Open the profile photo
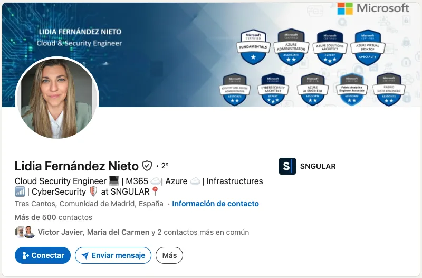422x278 pixels. 57,99
